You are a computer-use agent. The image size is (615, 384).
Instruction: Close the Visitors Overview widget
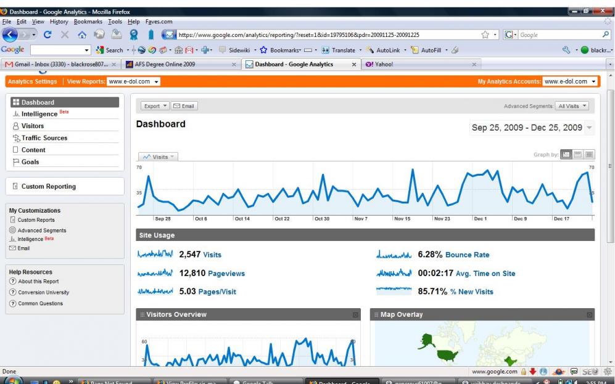click(x=355, y=314)
